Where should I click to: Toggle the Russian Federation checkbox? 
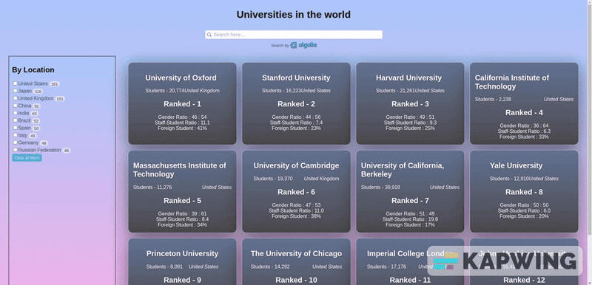15,150
